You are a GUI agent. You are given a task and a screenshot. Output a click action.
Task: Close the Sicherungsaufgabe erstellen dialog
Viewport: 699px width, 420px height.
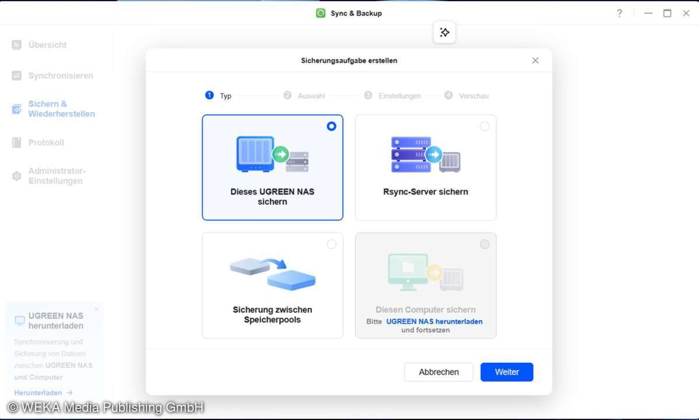[535, 61]
